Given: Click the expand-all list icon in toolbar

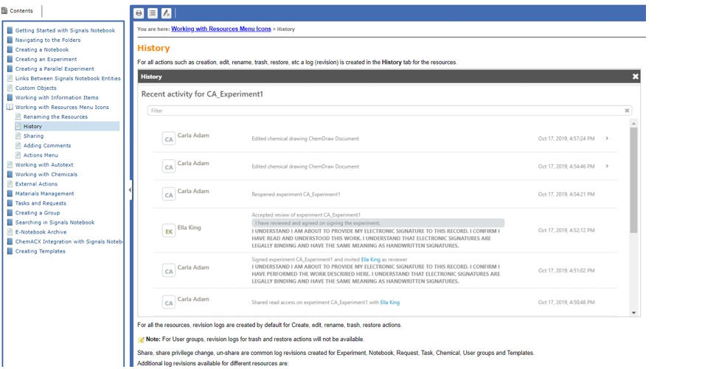Looking at the screenshot, I should [x=153, y=13].
